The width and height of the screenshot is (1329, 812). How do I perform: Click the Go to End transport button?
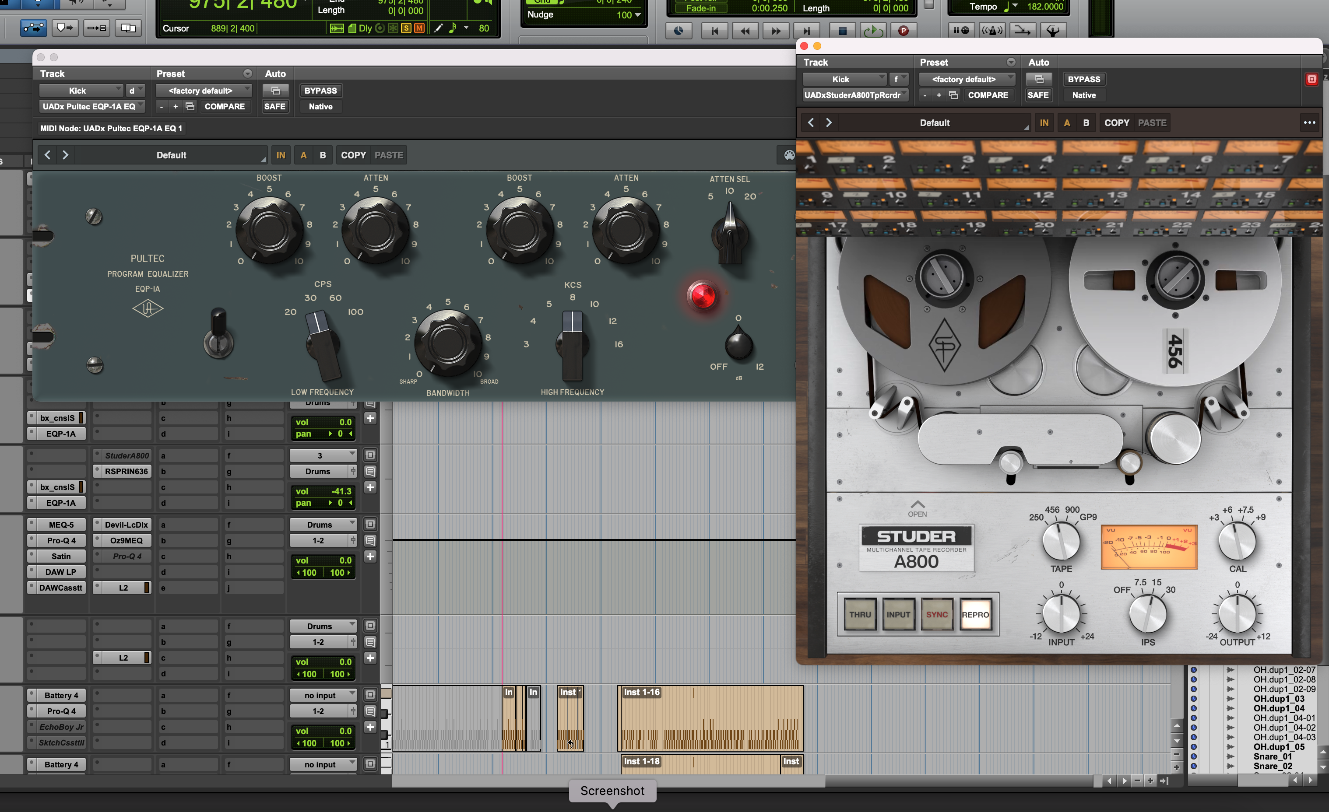point(806,31)
